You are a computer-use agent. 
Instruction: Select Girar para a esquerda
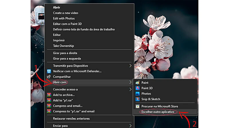click(67, 59)
